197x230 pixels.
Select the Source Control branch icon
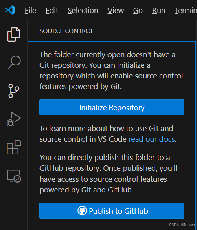[x=14, y=91]
